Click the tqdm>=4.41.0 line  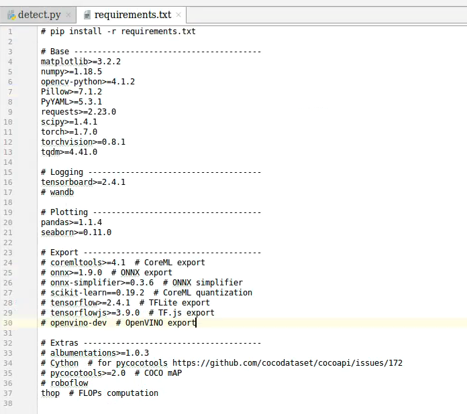coord(69,152)
